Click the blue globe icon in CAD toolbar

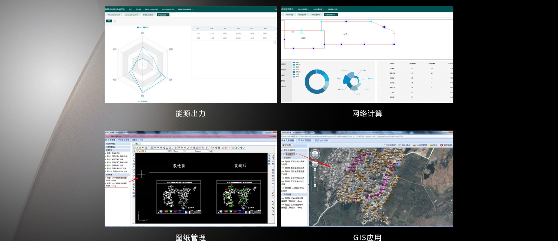click(242, 148)
